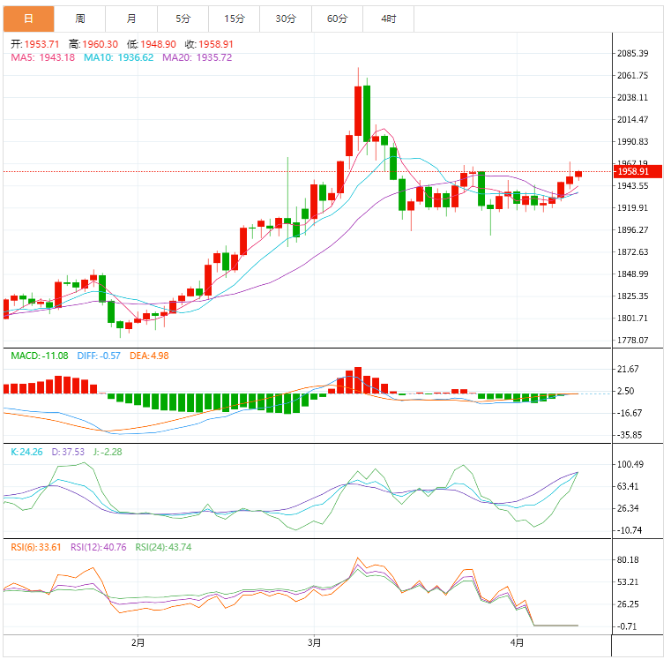This screenshot has width=671, height=667.
Task: Select the MA20 moving average label
Action: [x=198, y=57]
